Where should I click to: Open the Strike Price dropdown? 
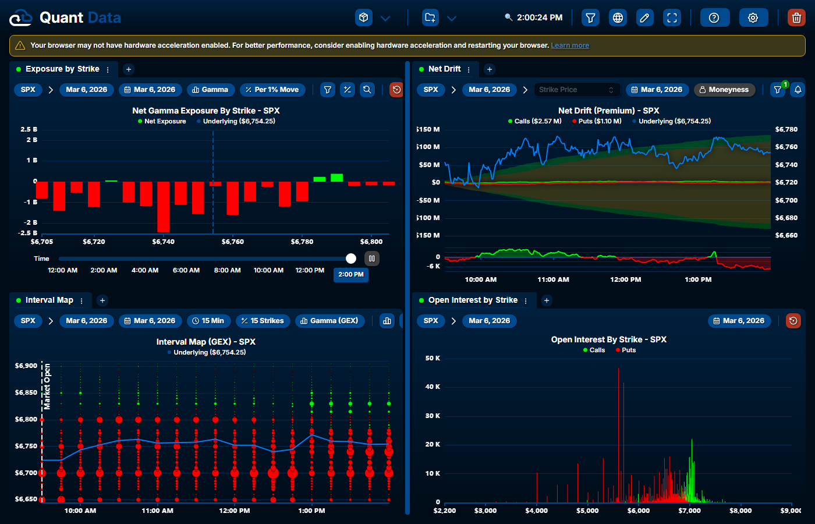(x=576, y=90)
